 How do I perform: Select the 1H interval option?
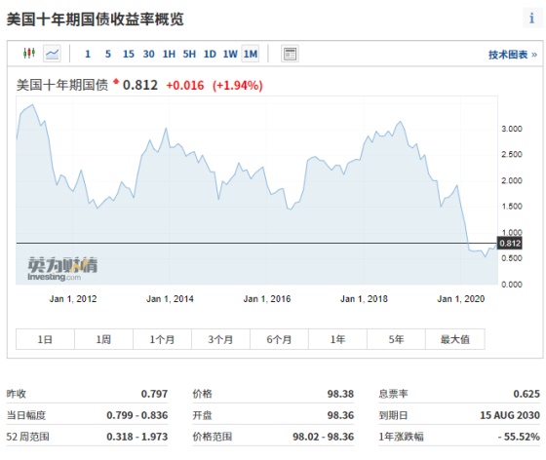169,54
